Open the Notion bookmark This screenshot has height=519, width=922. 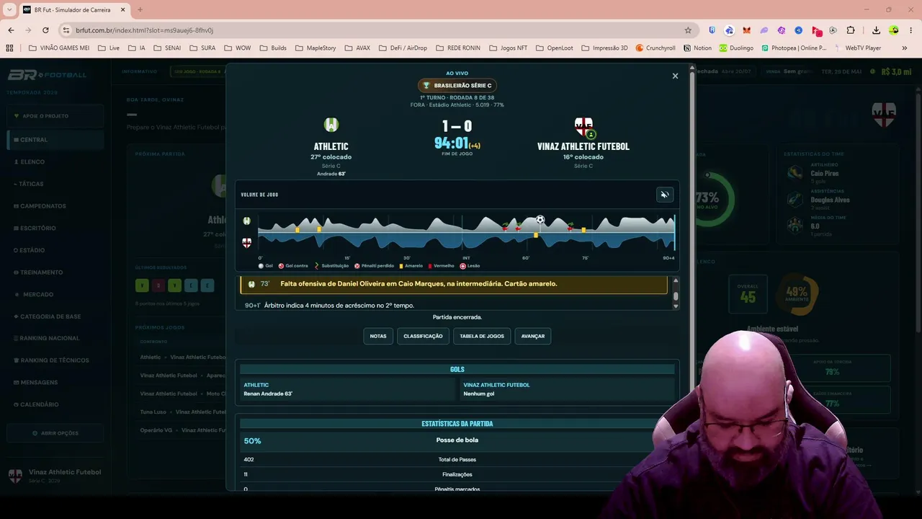[x=697, y=48]
